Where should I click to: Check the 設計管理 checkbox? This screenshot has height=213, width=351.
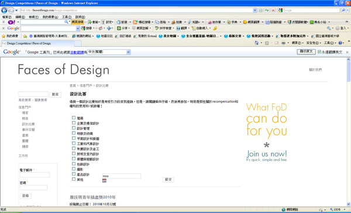(x=74, y=128)
